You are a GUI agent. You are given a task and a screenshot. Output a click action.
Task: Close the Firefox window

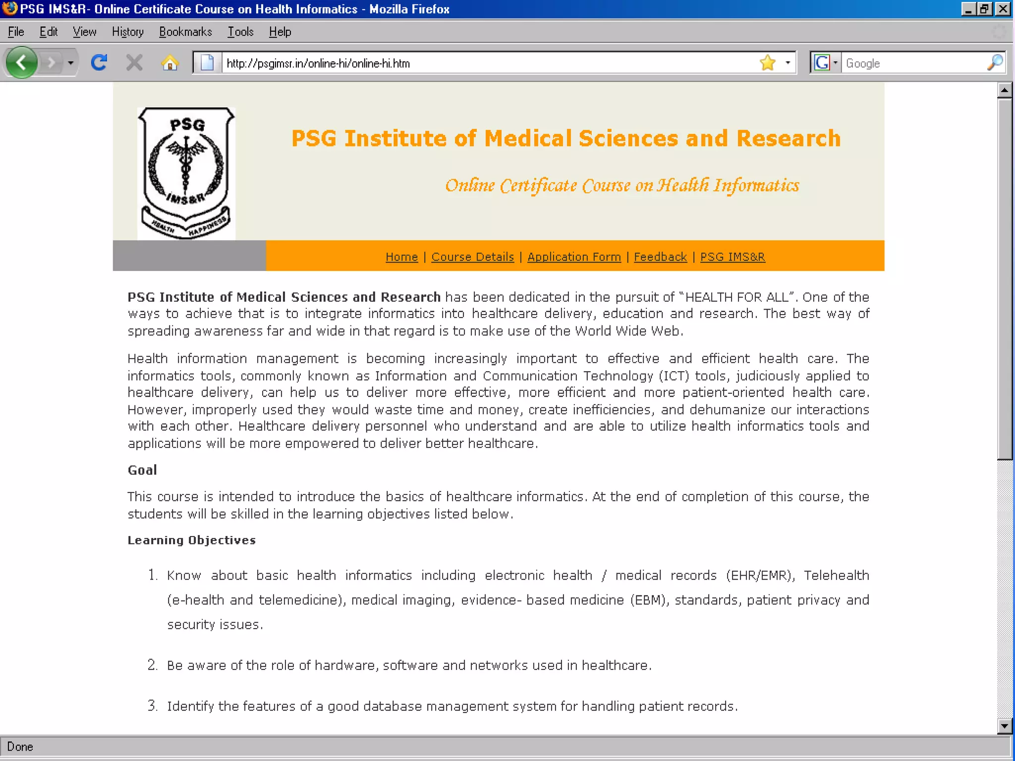click(1002, 9)
